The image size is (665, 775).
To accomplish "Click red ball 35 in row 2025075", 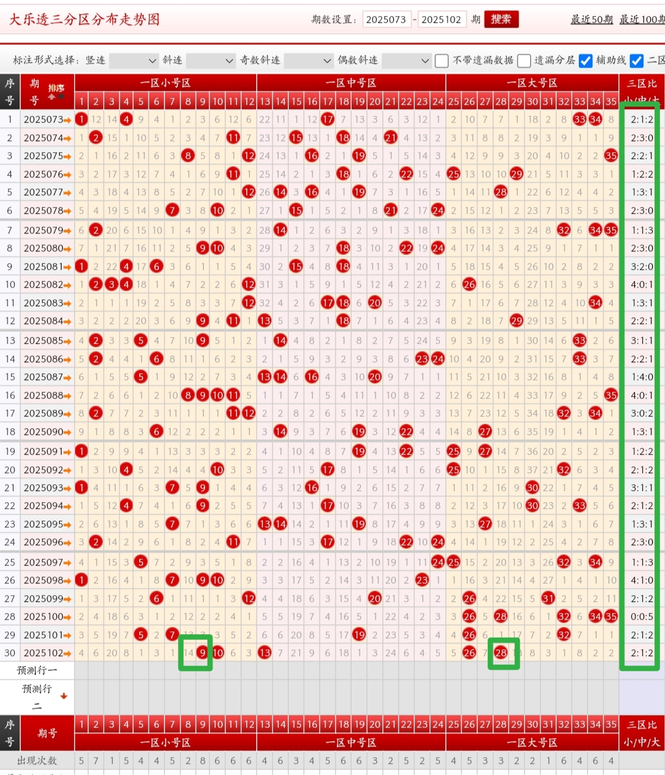I will [x=611, y=156].
